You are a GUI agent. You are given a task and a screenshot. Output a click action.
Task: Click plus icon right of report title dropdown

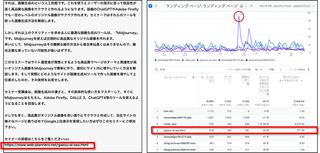251,6
